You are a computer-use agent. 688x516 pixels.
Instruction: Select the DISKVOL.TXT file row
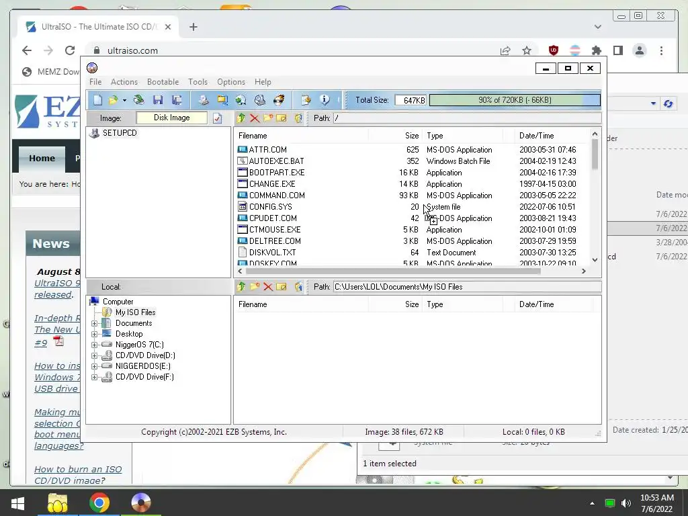[413, 253]
